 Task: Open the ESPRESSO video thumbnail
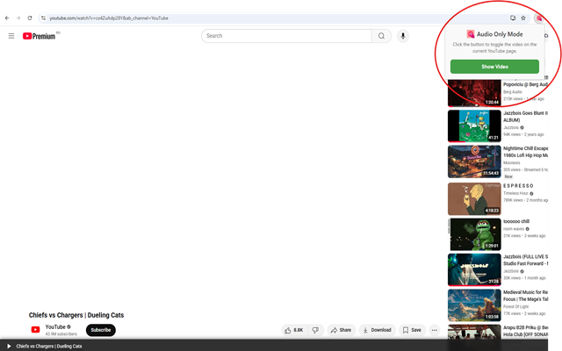pos(474,199)
